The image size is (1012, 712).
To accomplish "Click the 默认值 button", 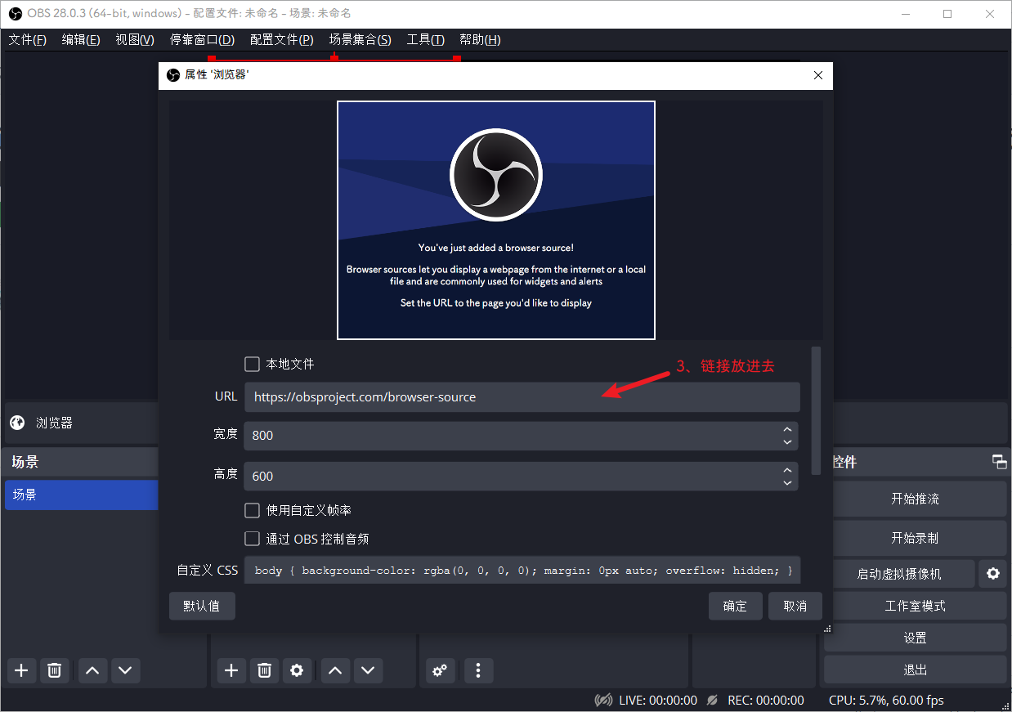I will [x=201, y=606].
